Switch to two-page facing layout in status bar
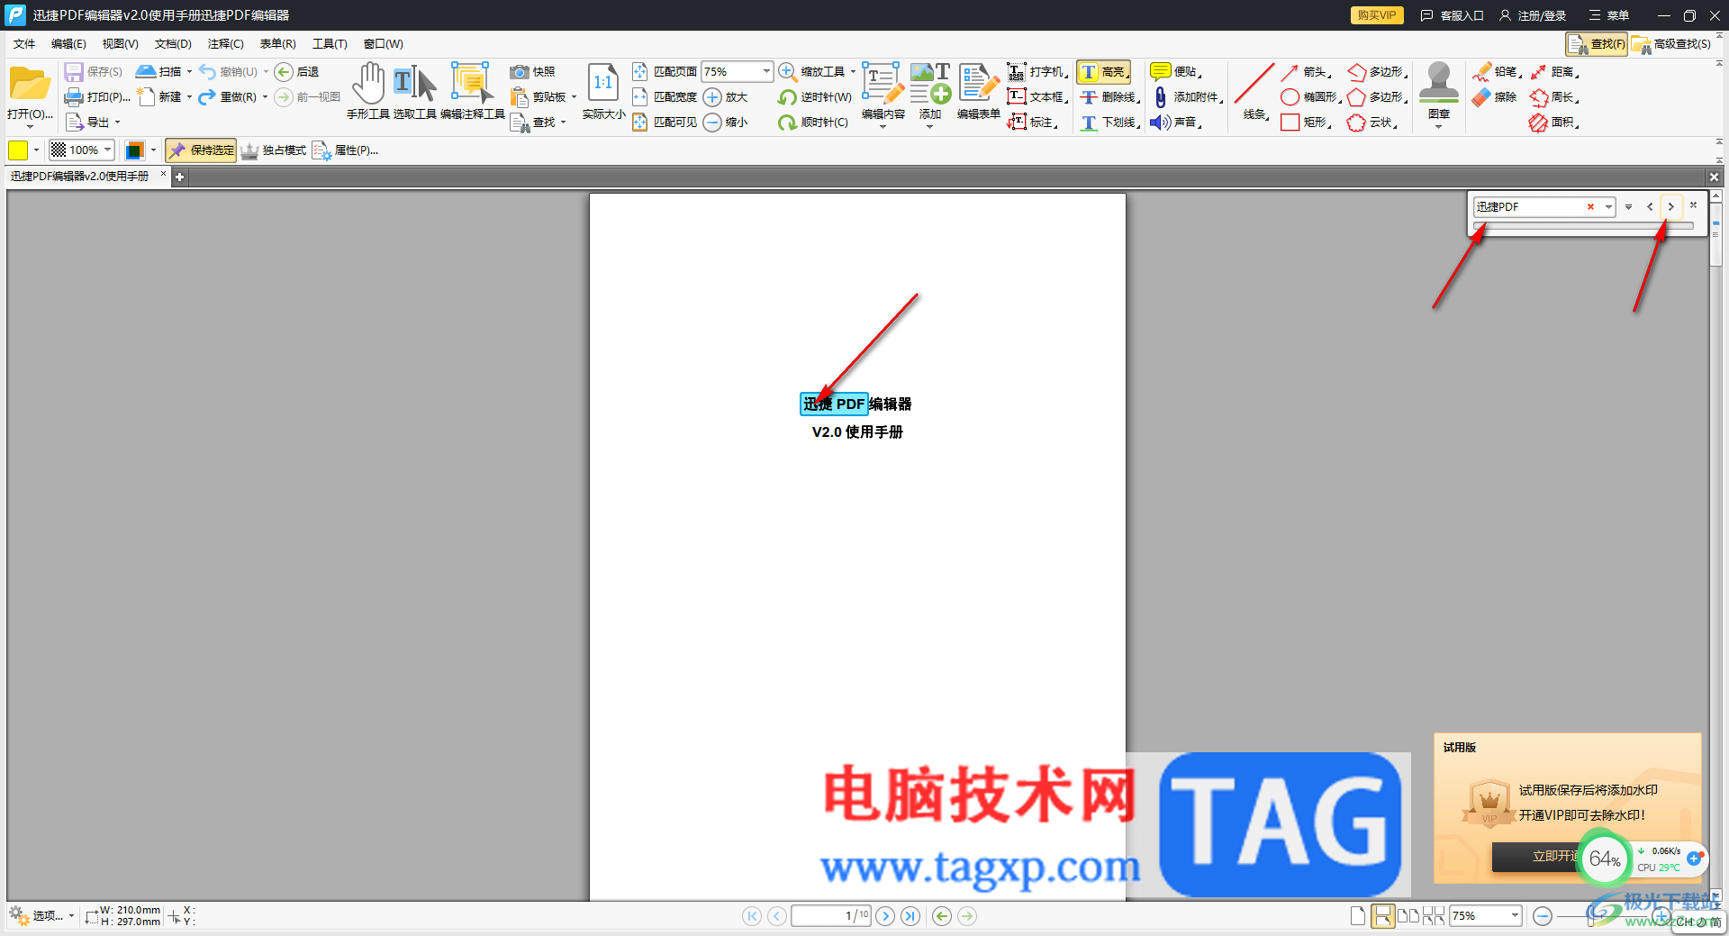 (1408, 916)
